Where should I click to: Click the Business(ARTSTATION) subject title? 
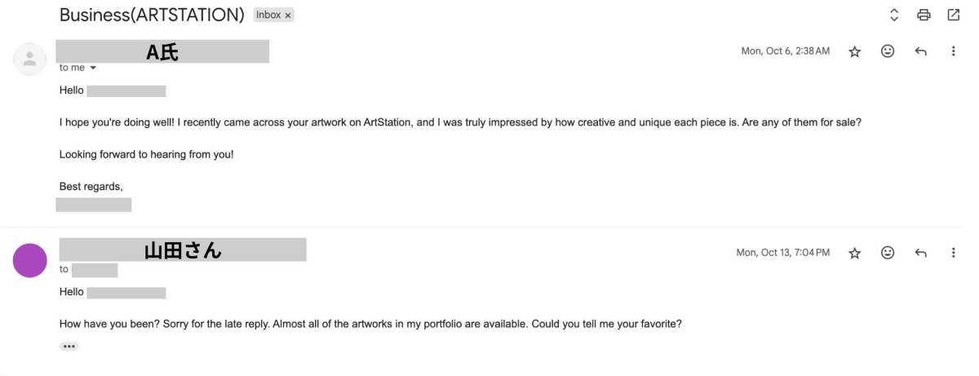[x=152, y=15]
